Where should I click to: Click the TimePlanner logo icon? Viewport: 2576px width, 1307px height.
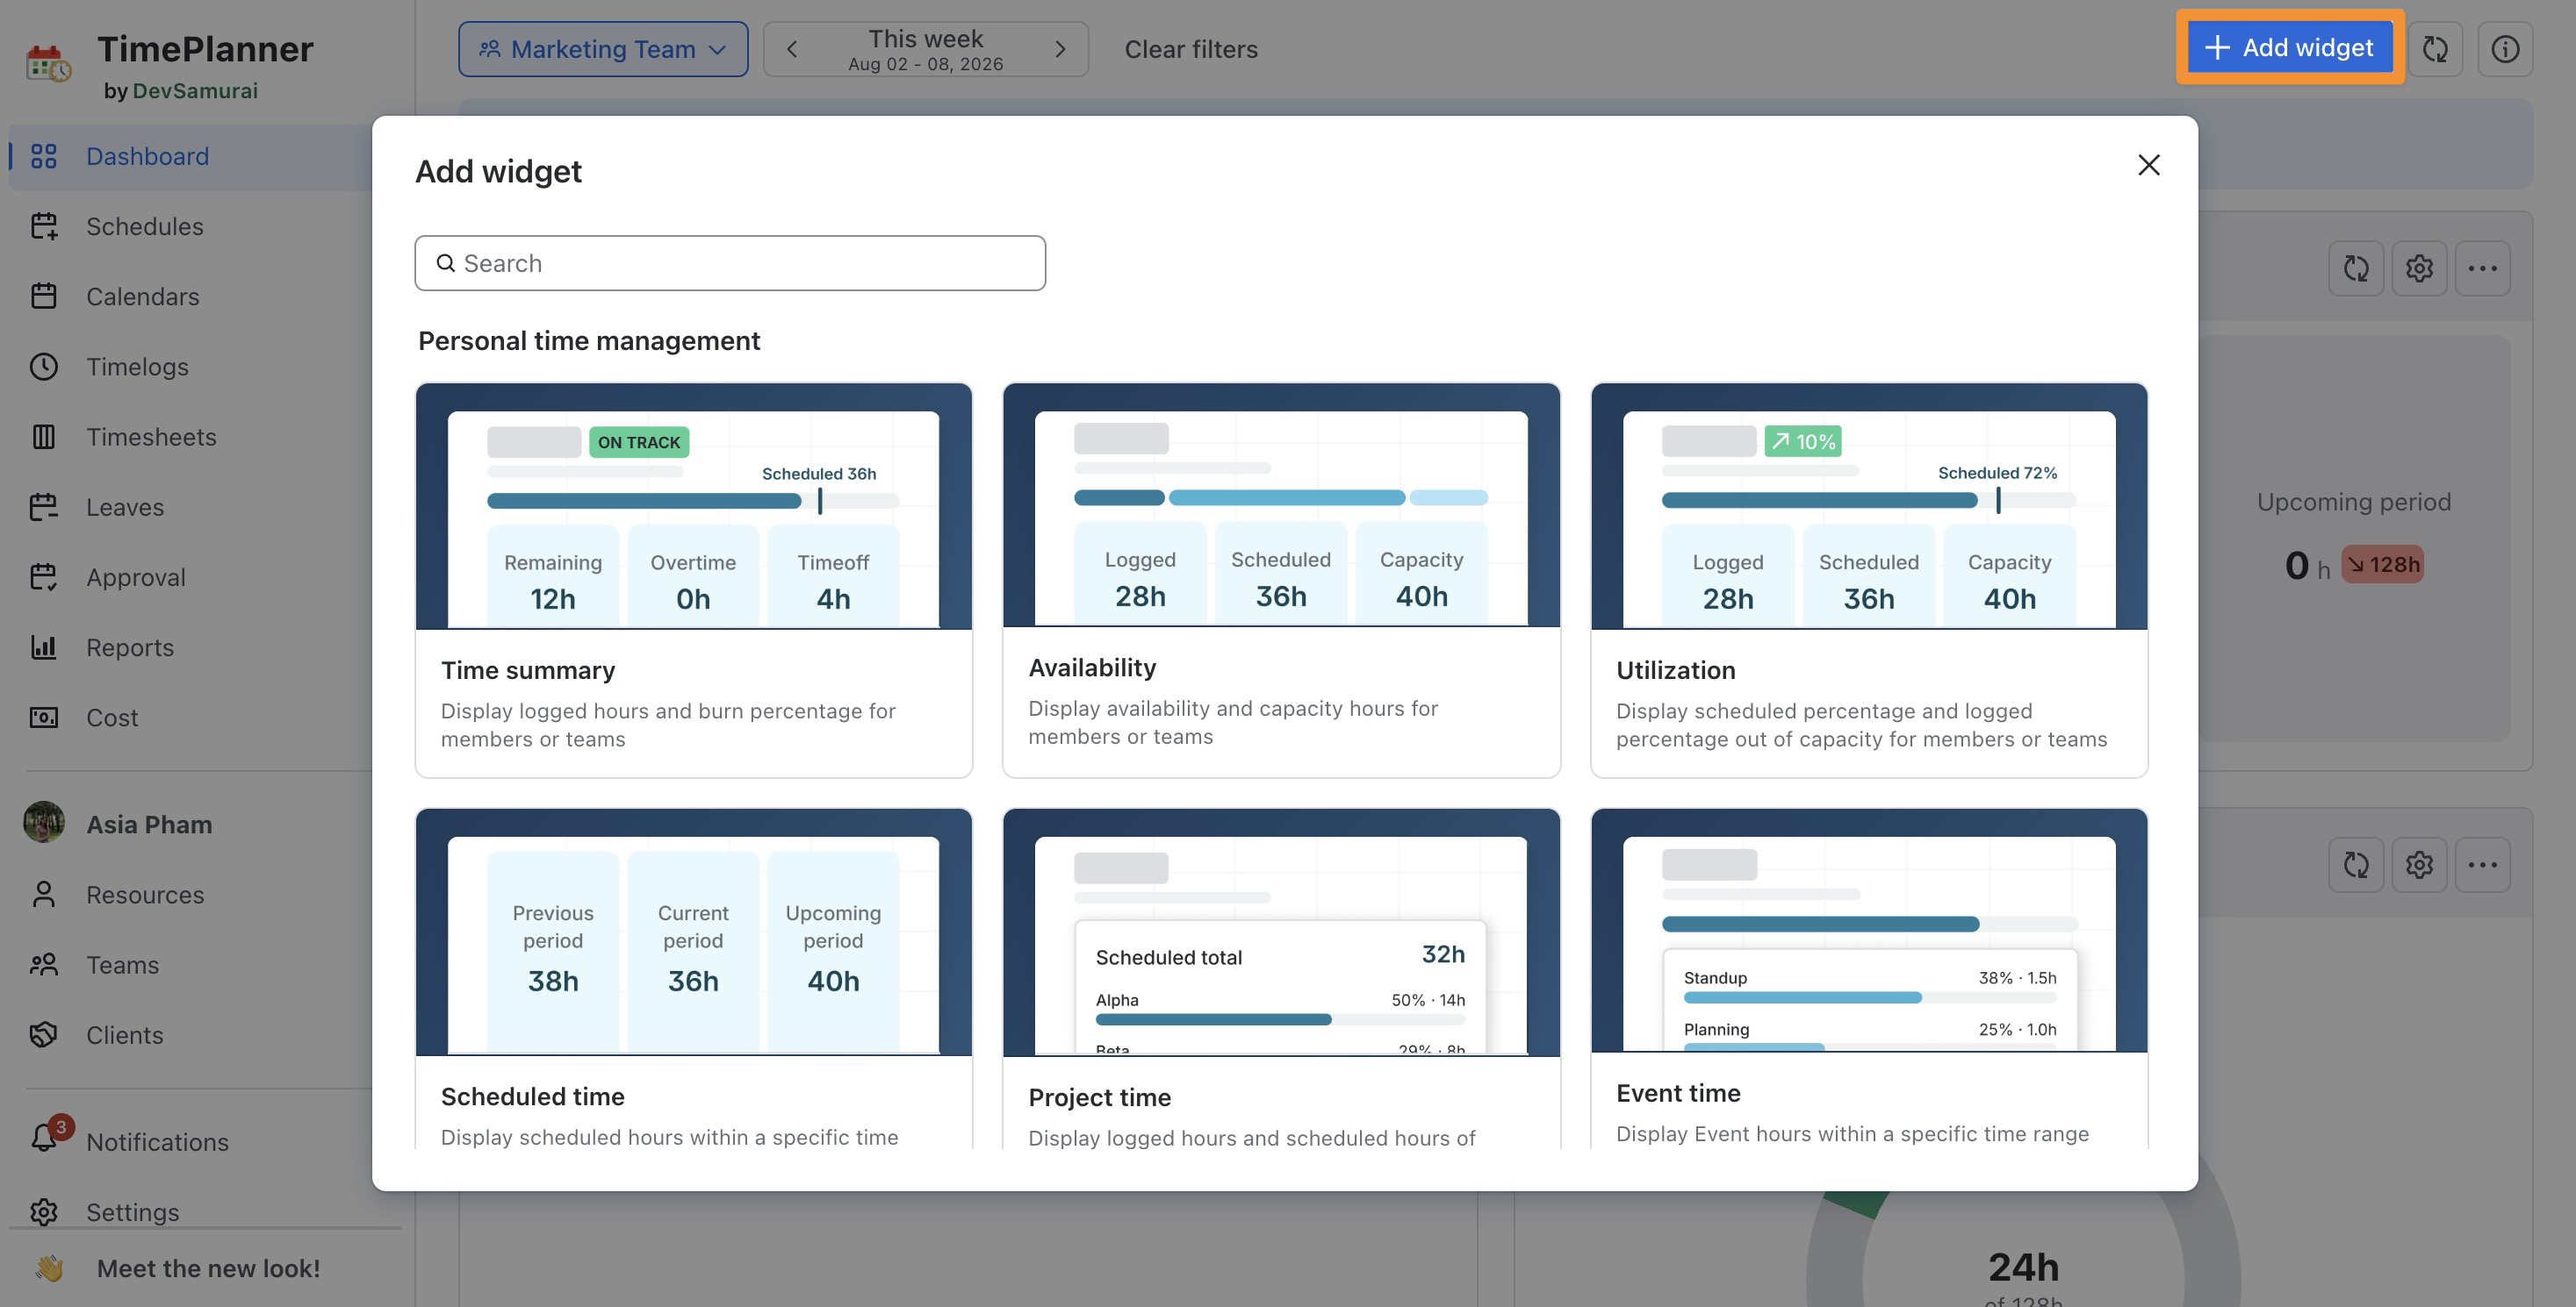click(48, 63)
